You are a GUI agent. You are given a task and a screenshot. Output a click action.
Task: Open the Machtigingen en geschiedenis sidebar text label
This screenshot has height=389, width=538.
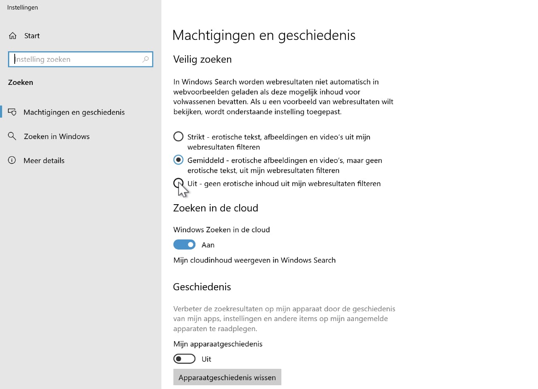point(74,112)
